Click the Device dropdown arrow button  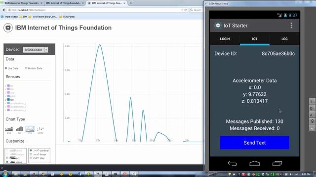click(x=46, y=50)
